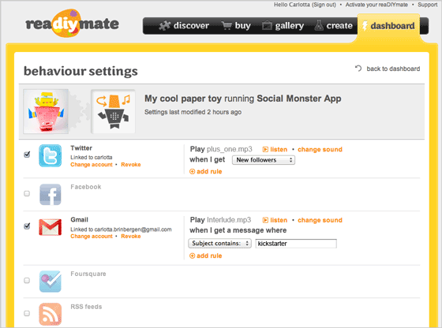Open the Subject contains dropdown
Screen dimensions: 442x328
tap(220, 244)
